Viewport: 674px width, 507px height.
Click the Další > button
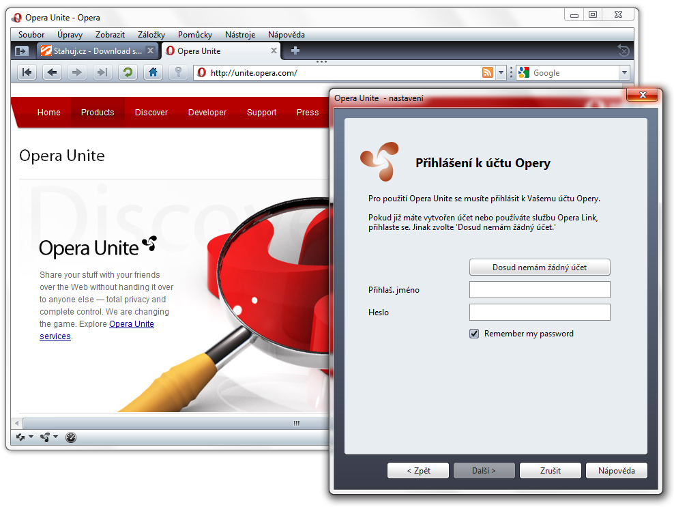pos(484,470)
